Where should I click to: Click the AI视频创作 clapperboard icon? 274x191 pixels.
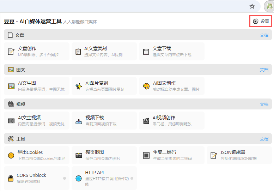tap(146, 121)
